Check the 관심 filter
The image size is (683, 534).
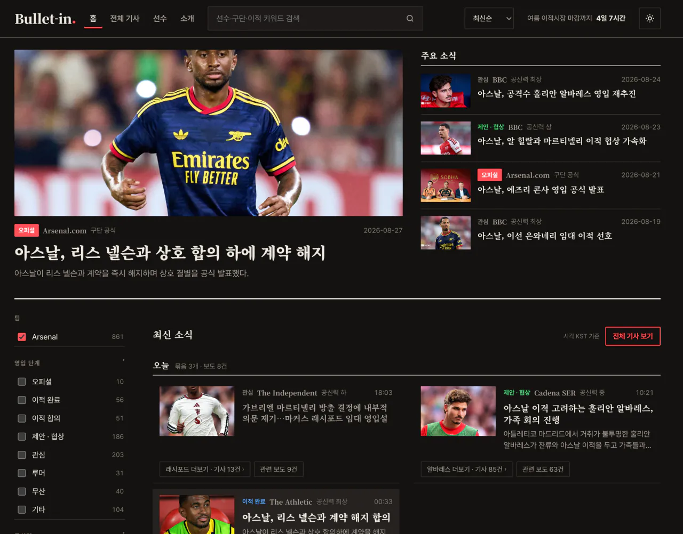[x=22, y=455]
